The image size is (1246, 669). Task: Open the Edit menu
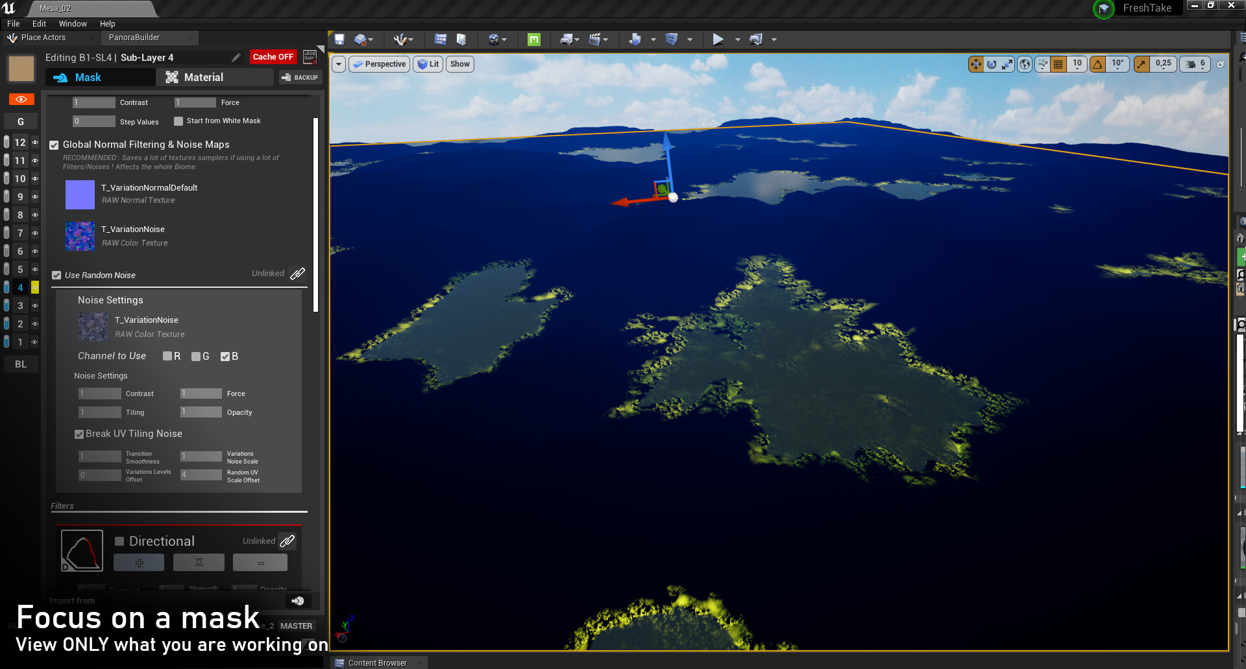click(x=39, y=24)
